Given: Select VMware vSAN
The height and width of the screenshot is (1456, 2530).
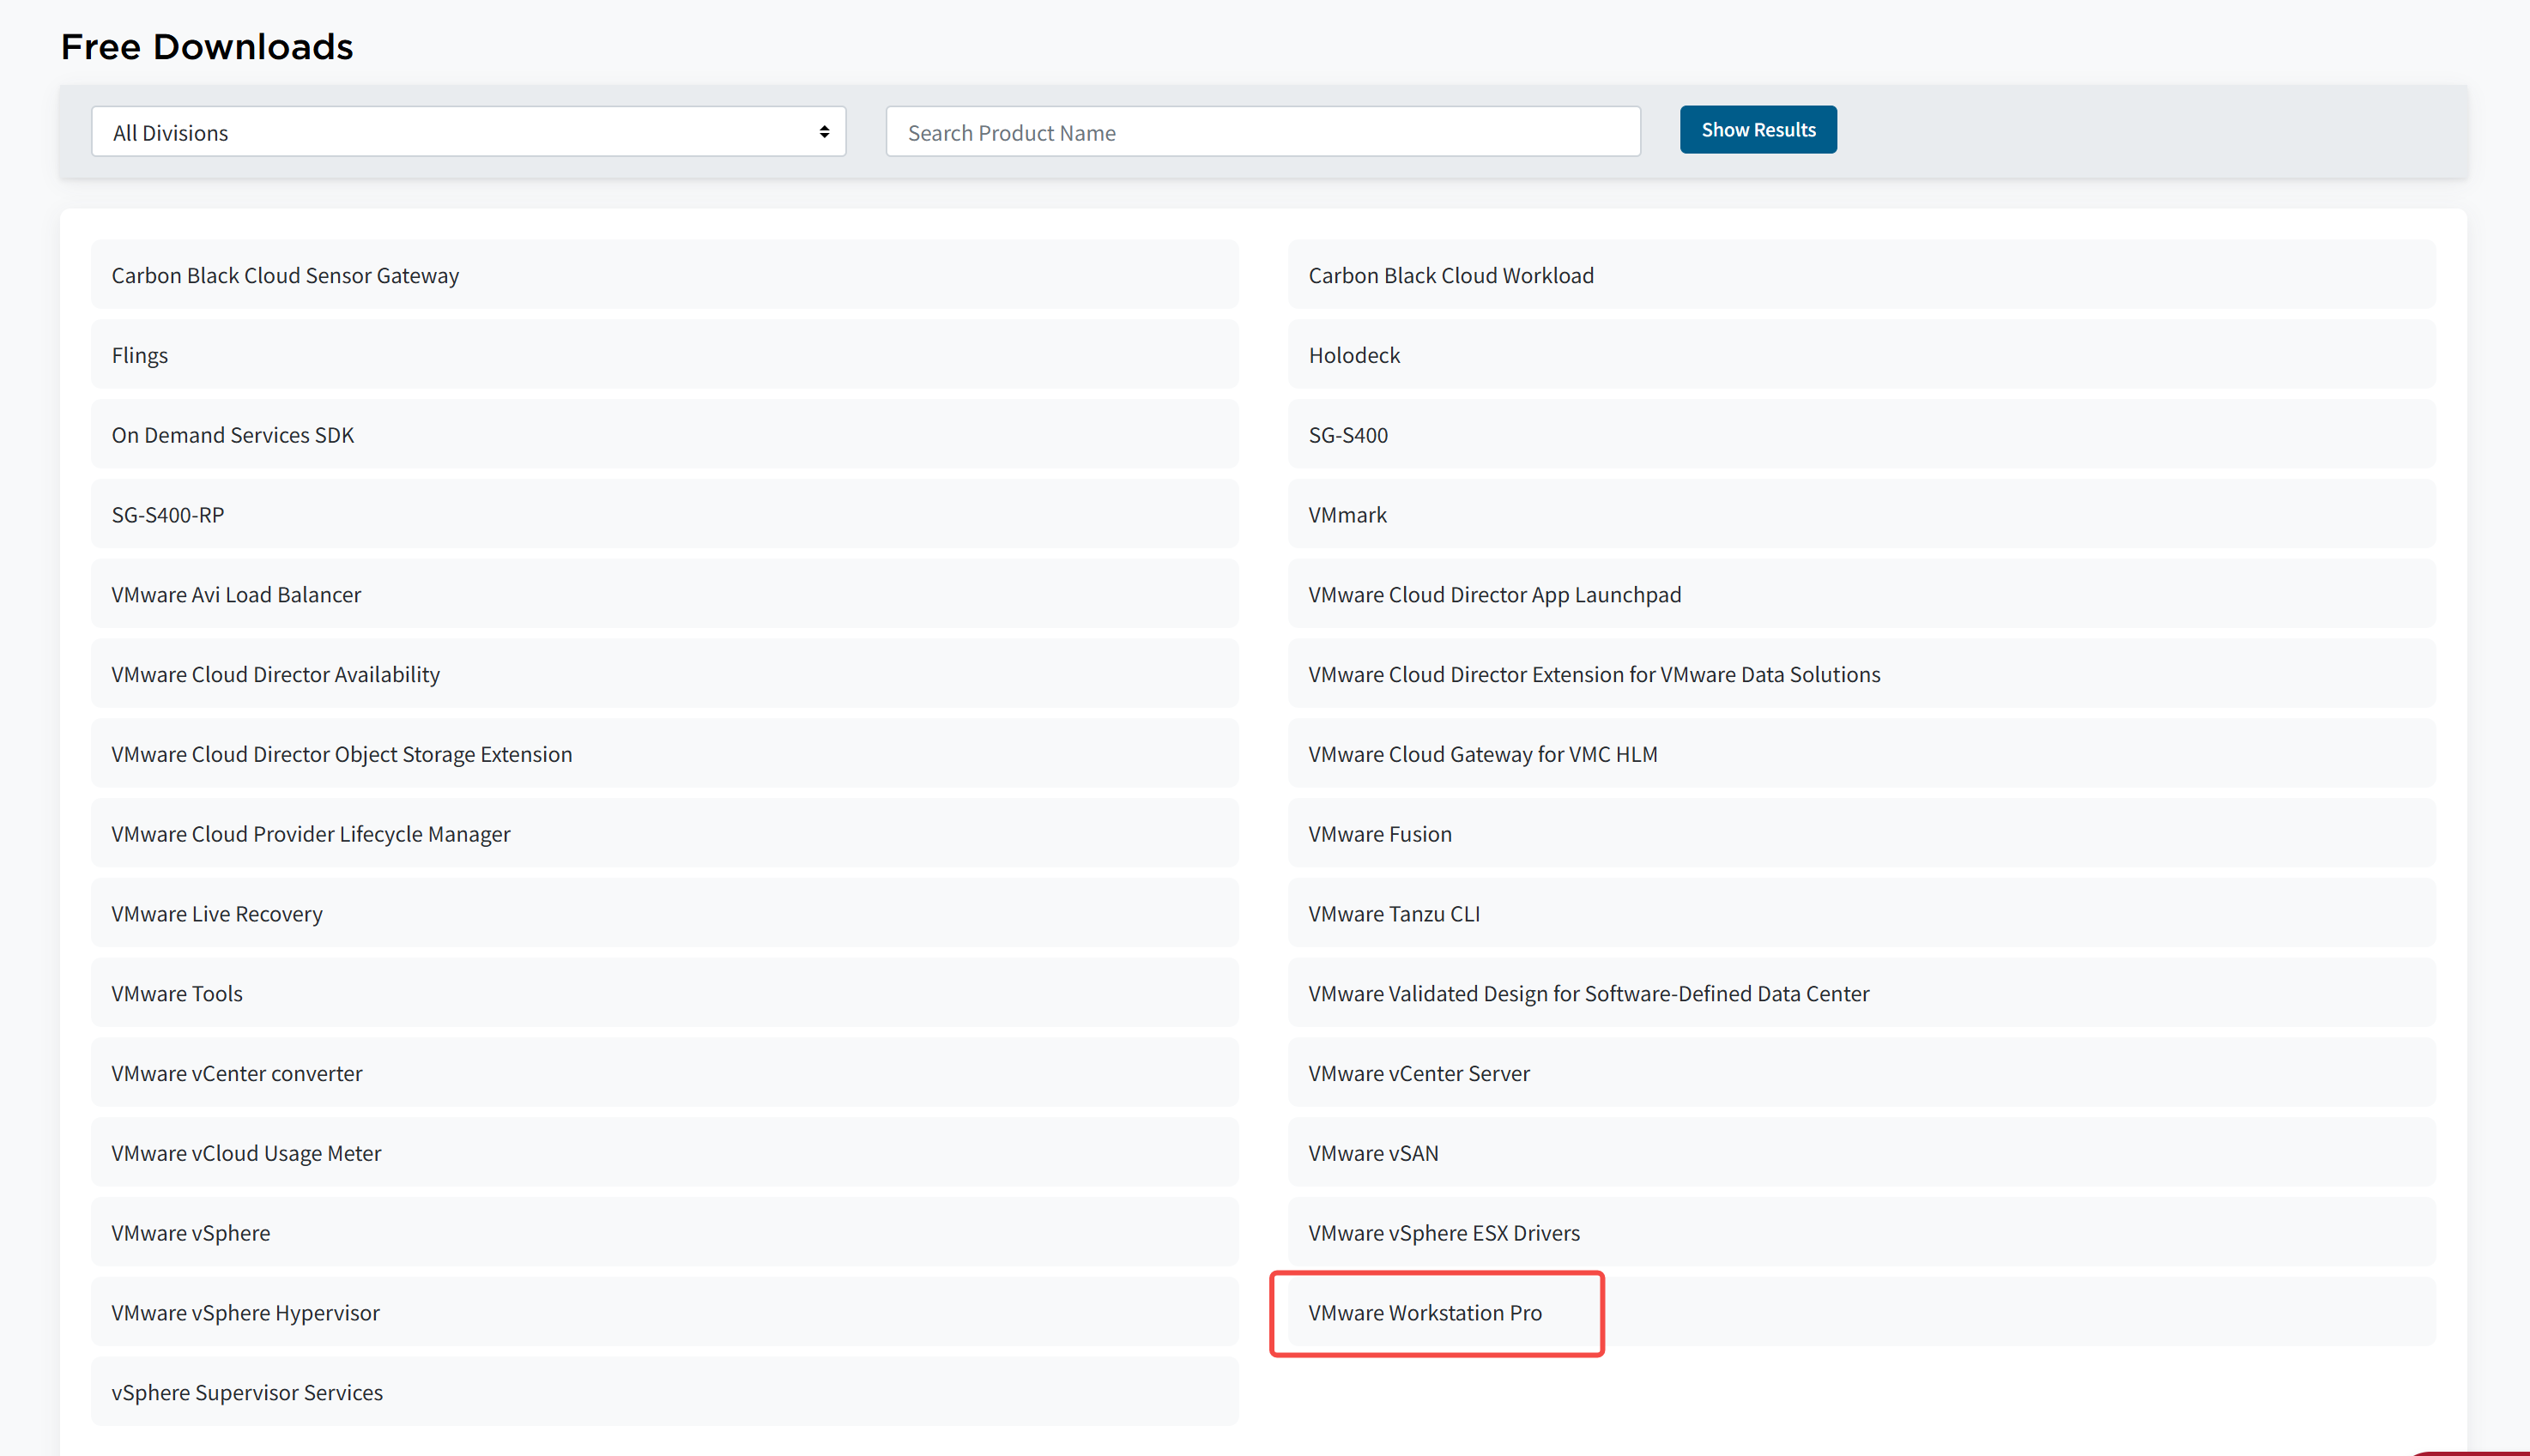Looking at the screenshot, I should point(1861,1154).
